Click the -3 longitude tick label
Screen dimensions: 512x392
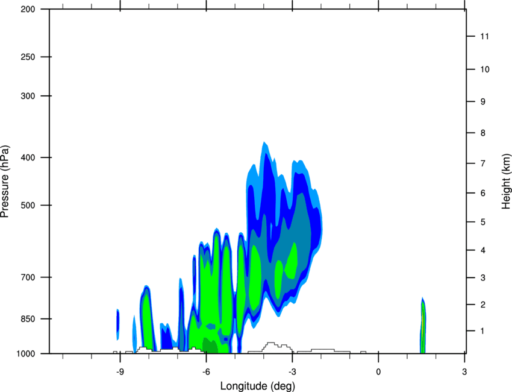292,372
